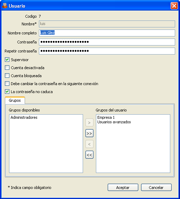Click the disabled Nombre field
Screen dimensions: 180x199
coord(107,24)
